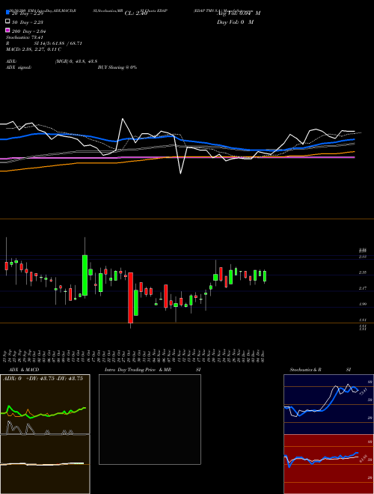Click the 2.35 price axis label
The height and width of the screenshot is (494, 374).
363,272
